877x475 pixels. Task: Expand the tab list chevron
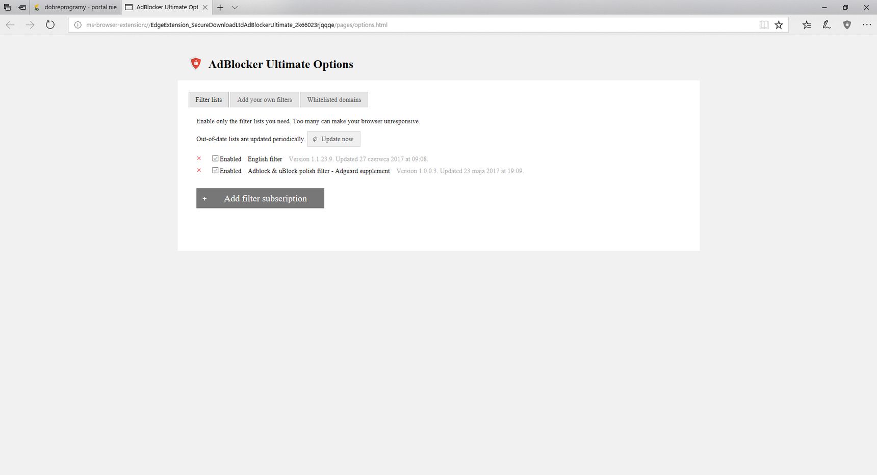point(235,7)
